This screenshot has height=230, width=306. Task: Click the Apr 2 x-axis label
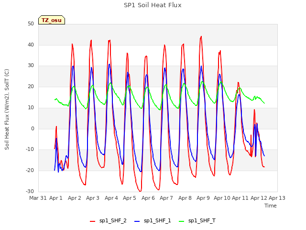coord(75,198)
